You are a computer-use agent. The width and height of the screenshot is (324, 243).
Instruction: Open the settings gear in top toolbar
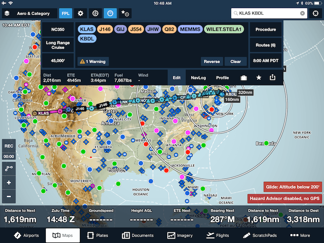tap(80, 13)
